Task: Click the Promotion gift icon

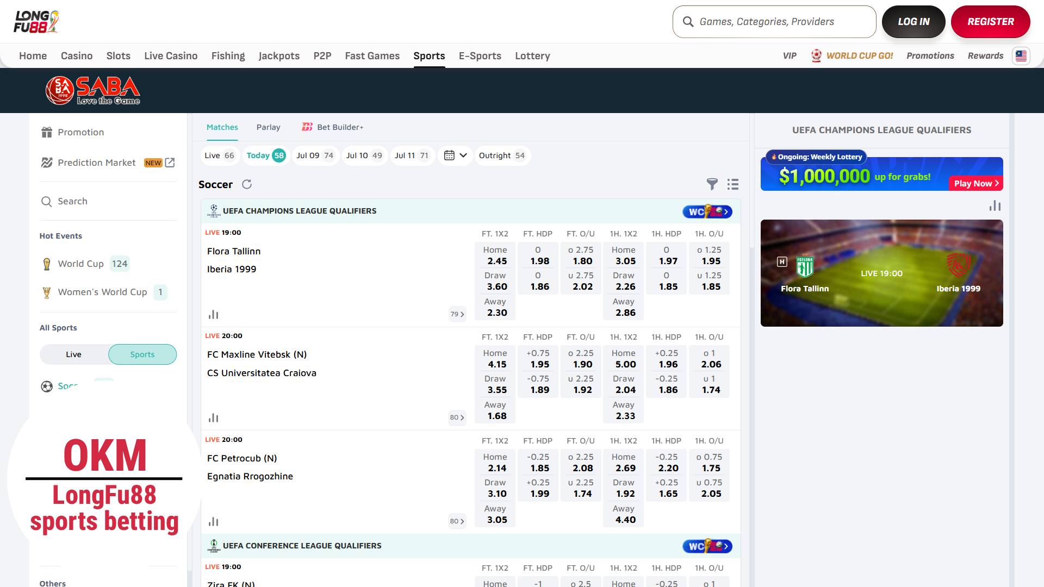Action: click(x=47, y=132)
